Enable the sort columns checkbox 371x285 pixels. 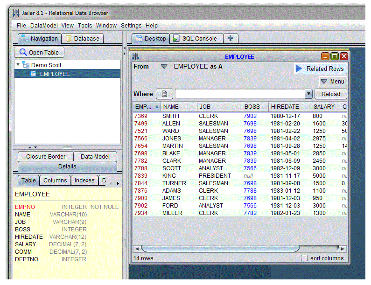[x=304, y=258]
